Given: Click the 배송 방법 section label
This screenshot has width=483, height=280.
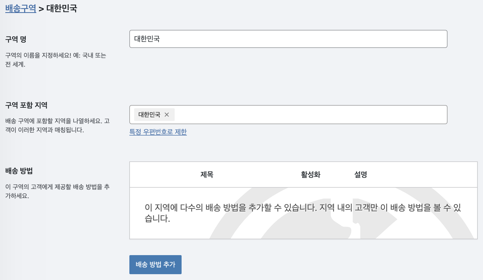Looking at the screenshot, I should pyautogui.click(x=19, y=171).
